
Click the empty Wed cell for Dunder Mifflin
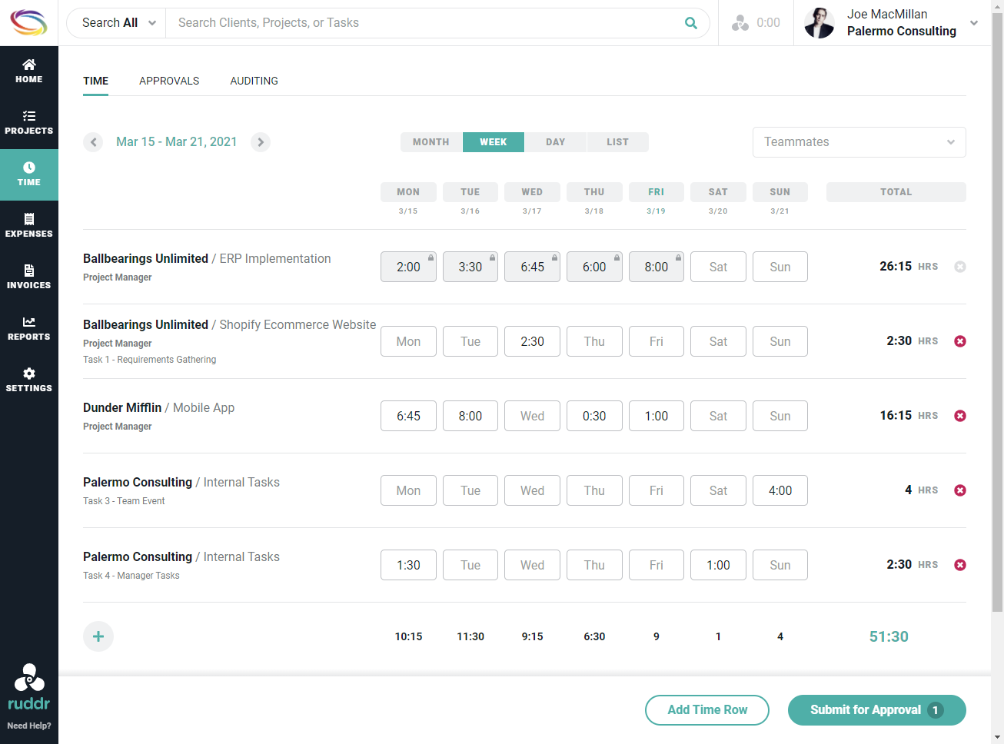(x=532, y=416)
